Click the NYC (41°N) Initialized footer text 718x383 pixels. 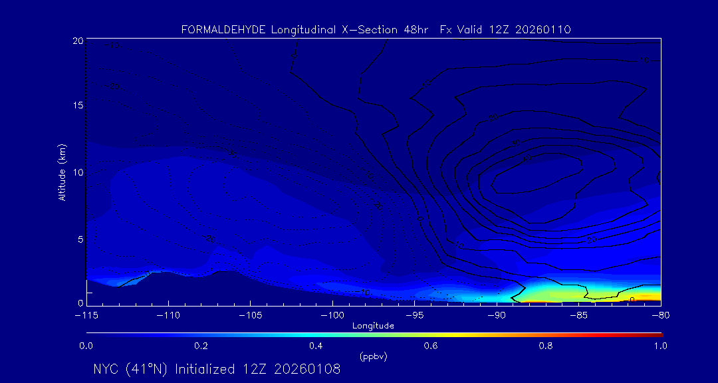pos(217,370)
